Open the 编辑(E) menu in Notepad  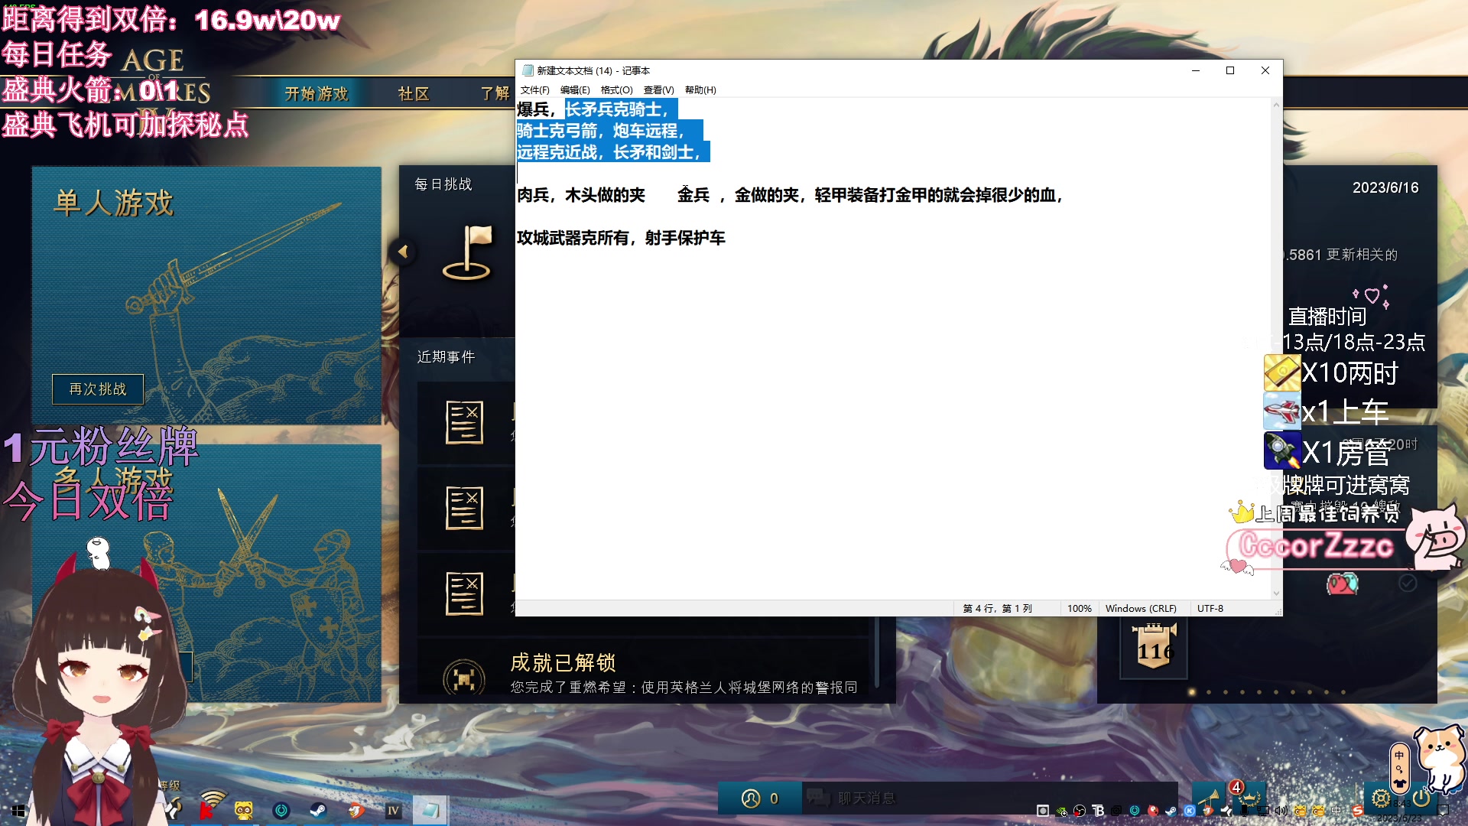pyautogui.click(x=575, y=89)
